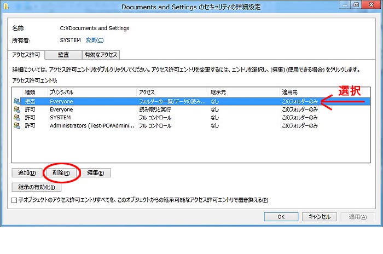Click user icon beside the Administrators entry
Viewport: 383px width, 254px height.
click(18, 125)
